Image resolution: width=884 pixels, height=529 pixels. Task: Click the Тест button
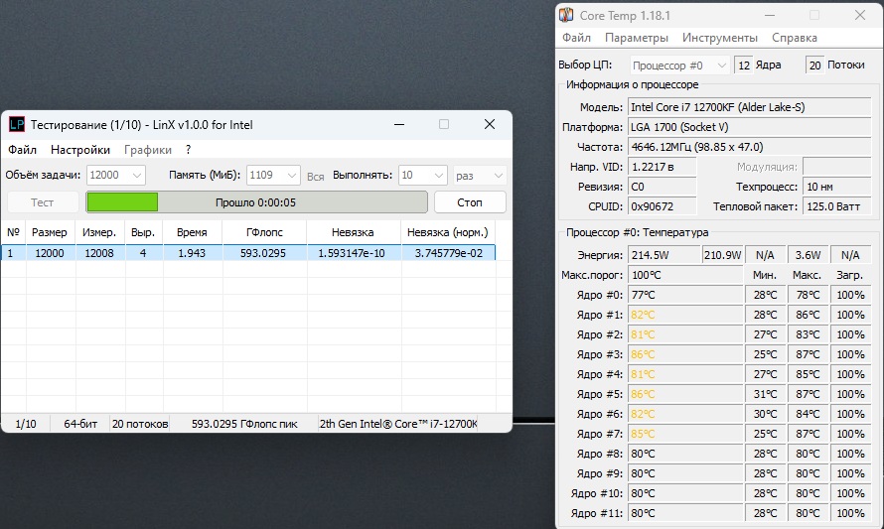click(43, 202)
